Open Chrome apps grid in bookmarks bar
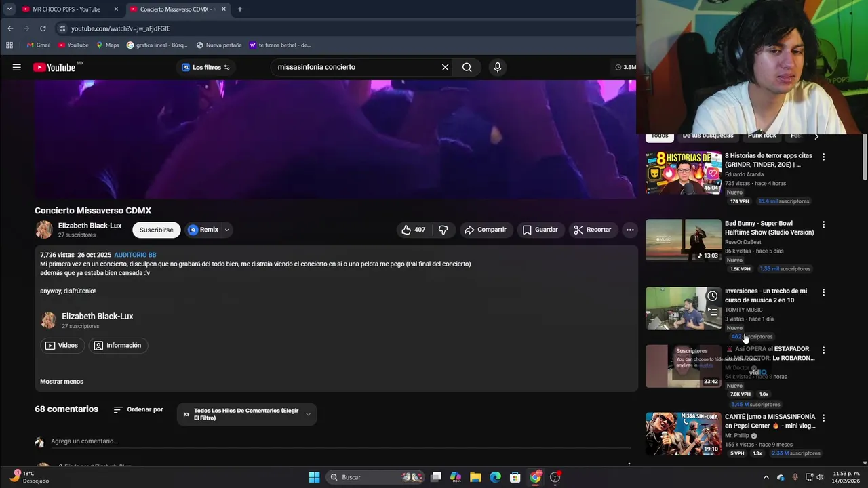The image size is (868, 488). click(x=9, y=45)
